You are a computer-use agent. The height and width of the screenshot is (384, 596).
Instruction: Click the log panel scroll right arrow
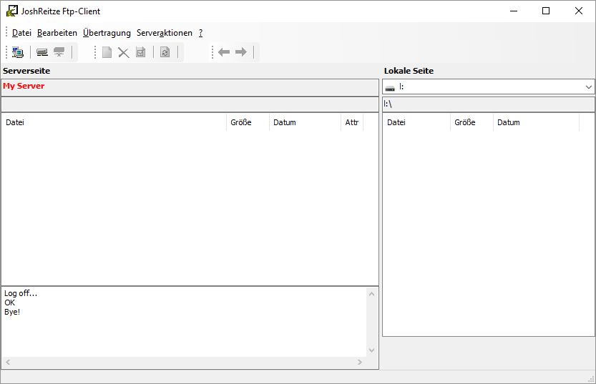(360, 363)
